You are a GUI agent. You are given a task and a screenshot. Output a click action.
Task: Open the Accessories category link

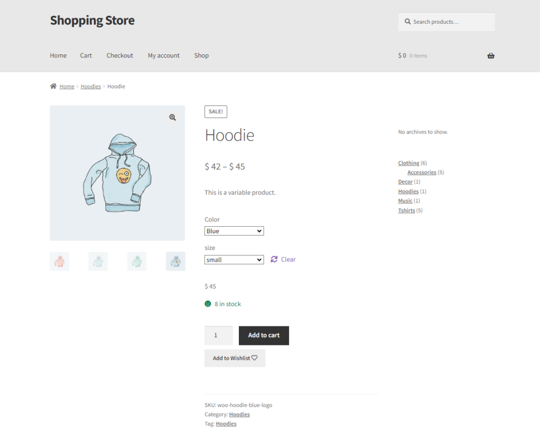421,172
